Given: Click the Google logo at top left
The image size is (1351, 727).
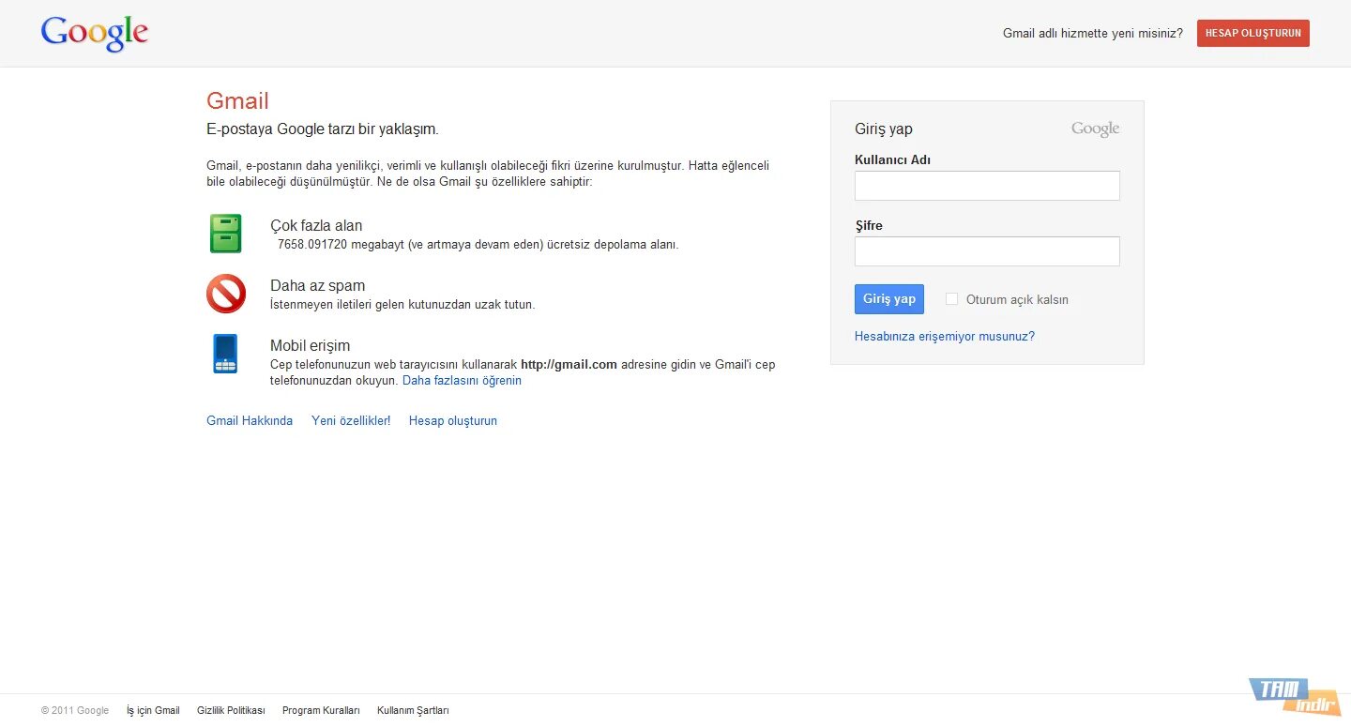Looking at the screenshot, I should click(94, 33).
